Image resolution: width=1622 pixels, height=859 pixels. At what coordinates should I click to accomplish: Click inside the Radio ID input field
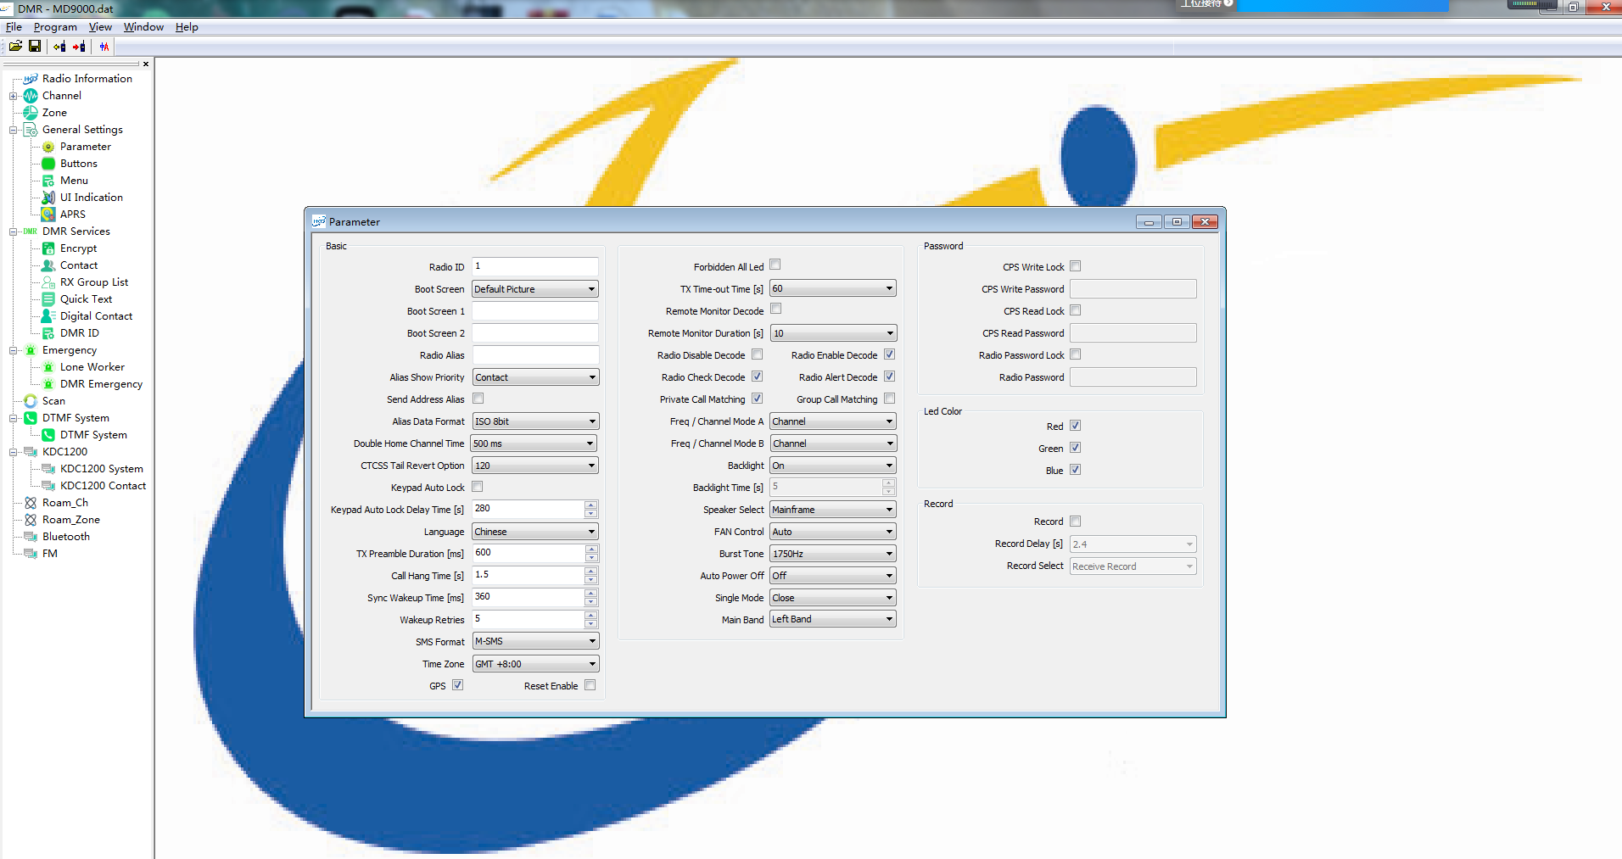(534, 266)
